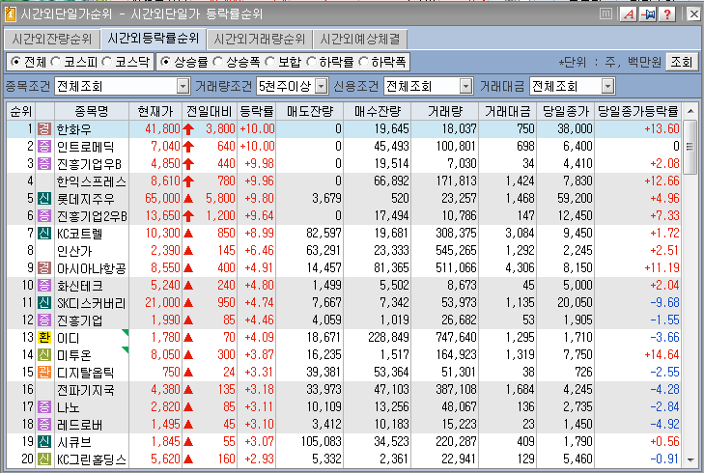Switch to 시간외예상체결 tab
This screenshot has width=704, height=473.
coord(360,39)
